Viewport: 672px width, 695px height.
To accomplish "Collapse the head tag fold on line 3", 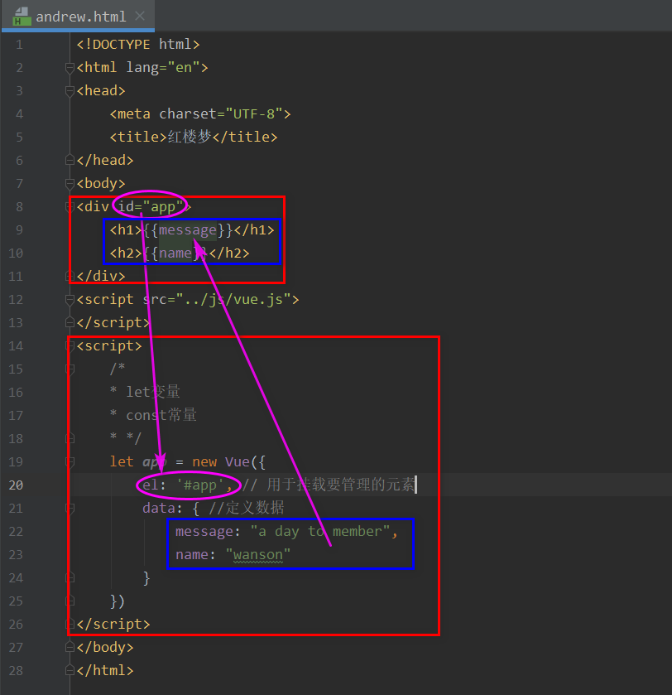I will (70, 91).
